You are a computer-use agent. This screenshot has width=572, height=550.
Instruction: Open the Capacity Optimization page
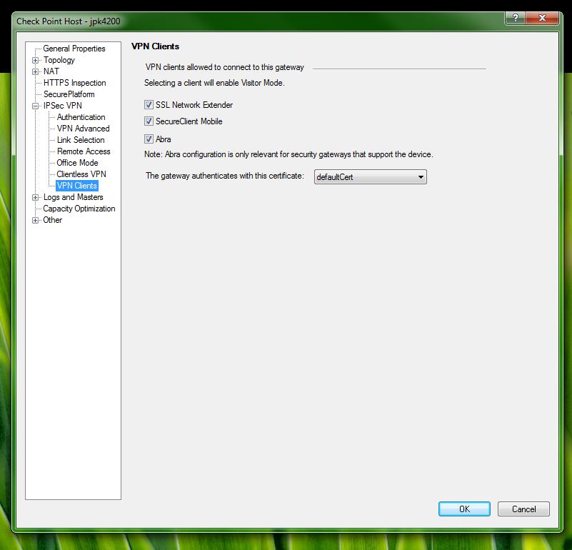[x=79, y=209]
